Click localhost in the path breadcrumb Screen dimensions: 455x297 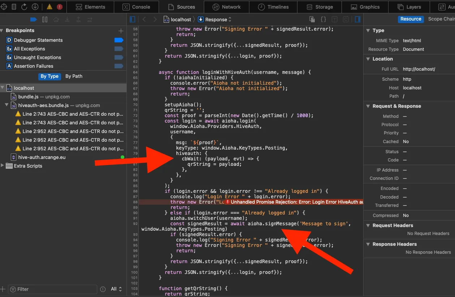(177, 19)
